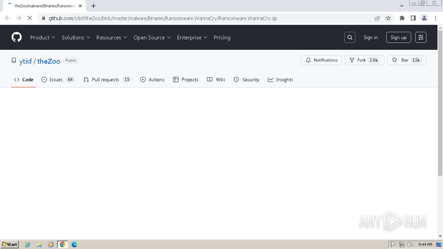The height and width of the screenshot is (249, 443).
Task: Open the Action Center flag tray icon
Action: [394, 245]
